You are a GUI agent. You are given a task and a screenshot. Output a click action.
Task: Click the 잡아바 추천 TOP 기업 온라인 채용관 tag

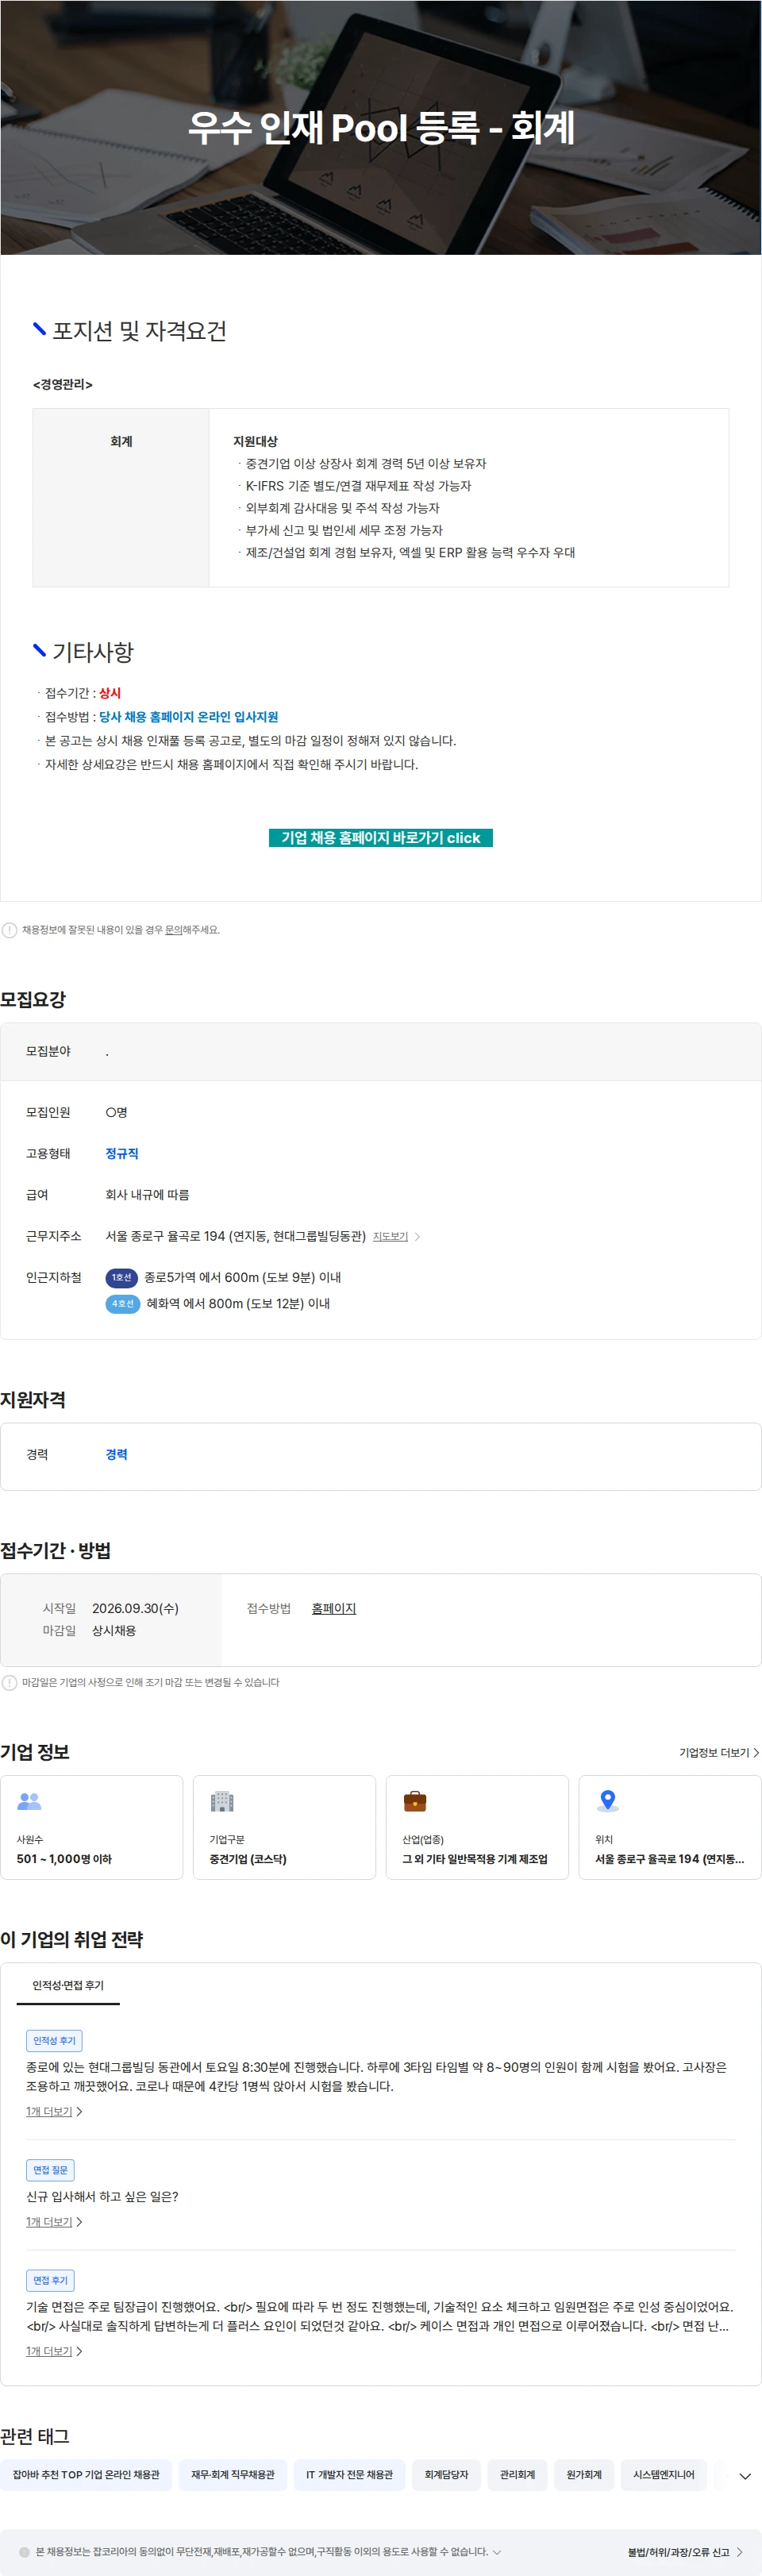pyautogui.click(x=86, y=2475)
